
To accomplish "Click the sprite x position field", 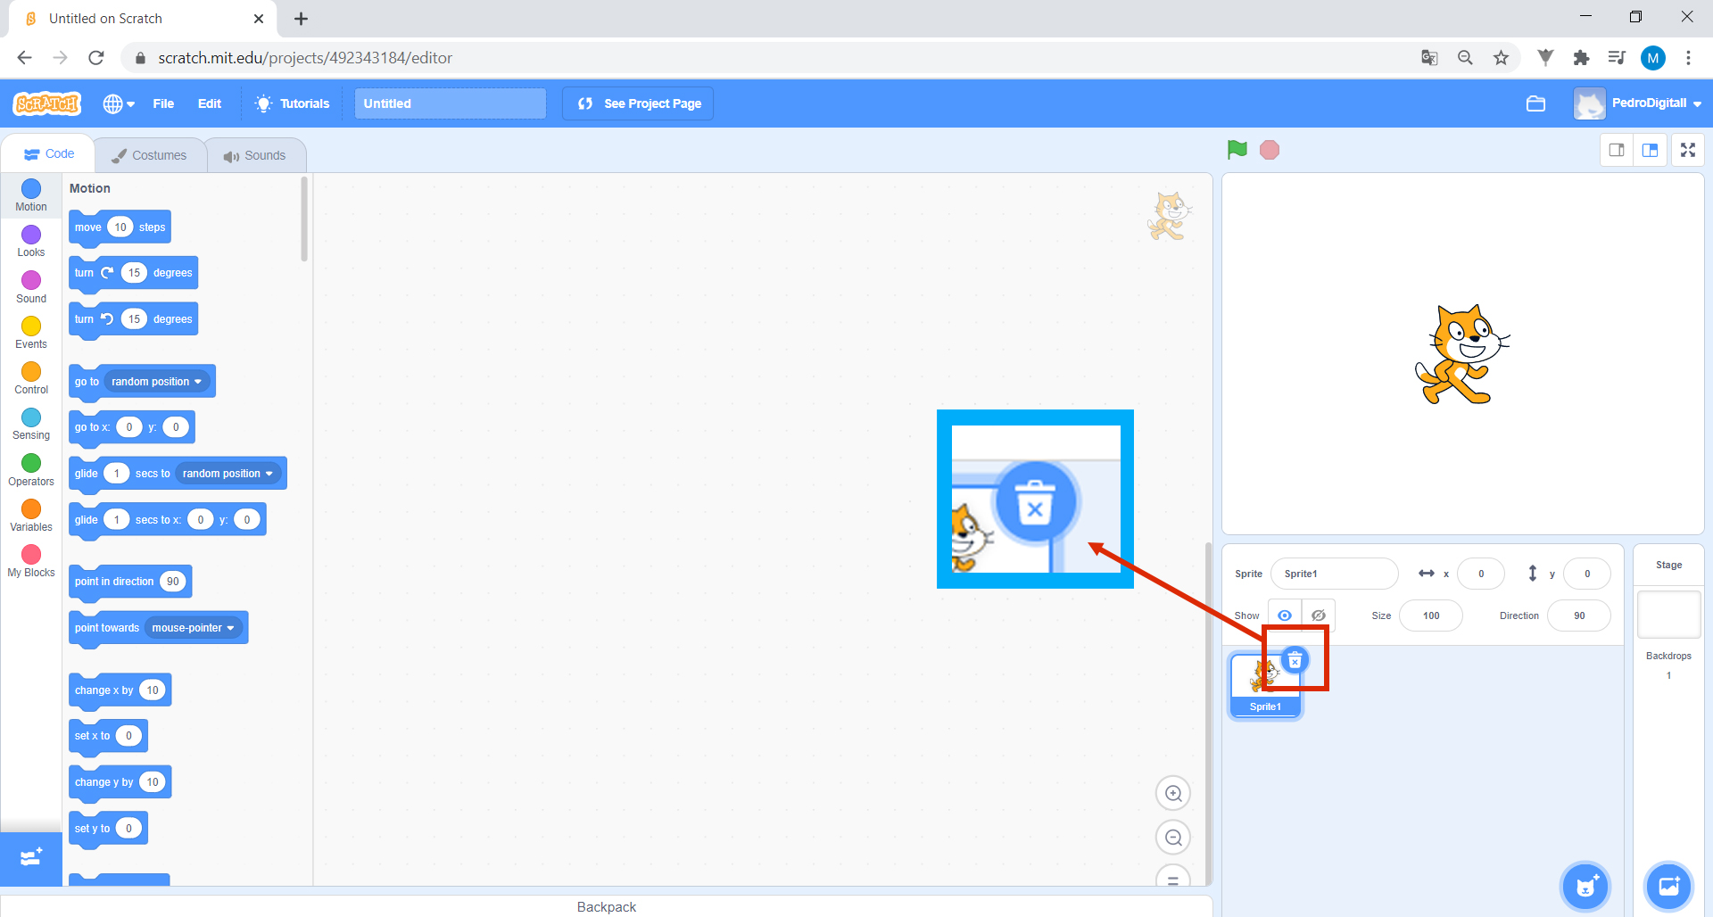I will [x=1480, y=574].
